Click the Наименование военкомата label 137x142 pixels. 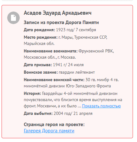[x=51, y=51]
